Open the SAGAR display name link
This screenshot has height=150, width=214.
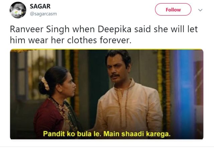click(x=40, y=6)
